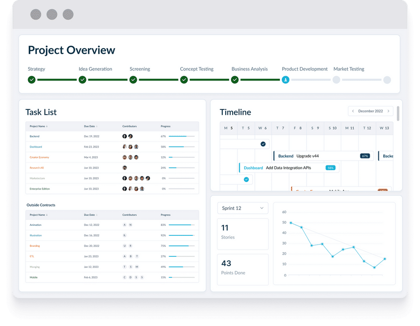
Task: Select the M contributor badge for Munging
Action: click(x=137, y=267)
